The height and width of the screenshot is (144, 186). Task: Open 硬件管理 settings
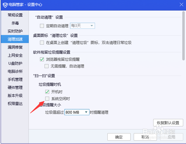point(15,88)
